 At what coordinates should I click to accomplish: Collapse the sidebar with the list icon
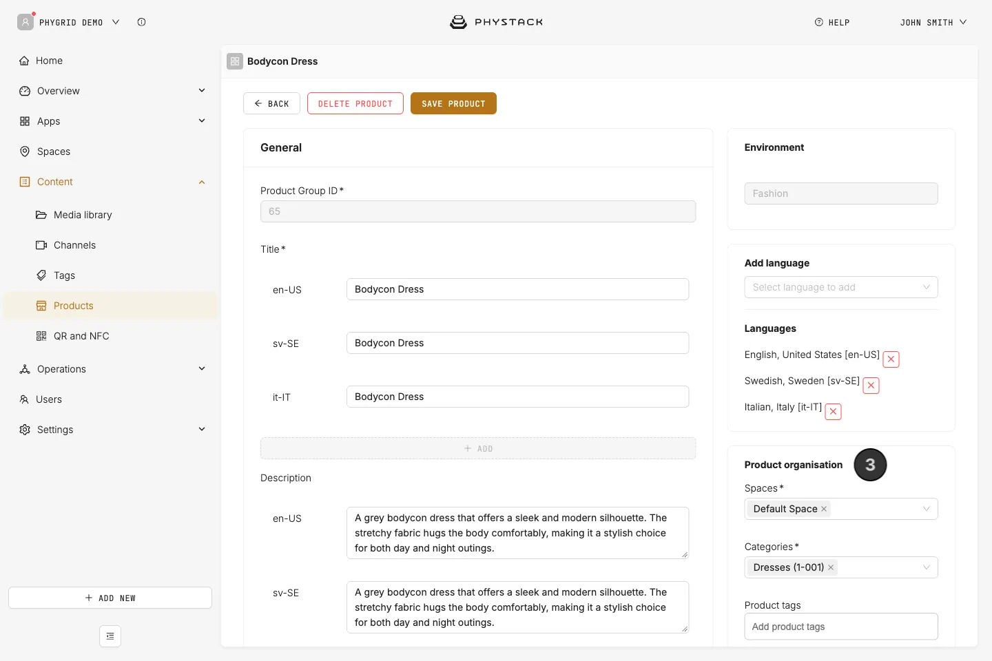click(x=110, y=636)
